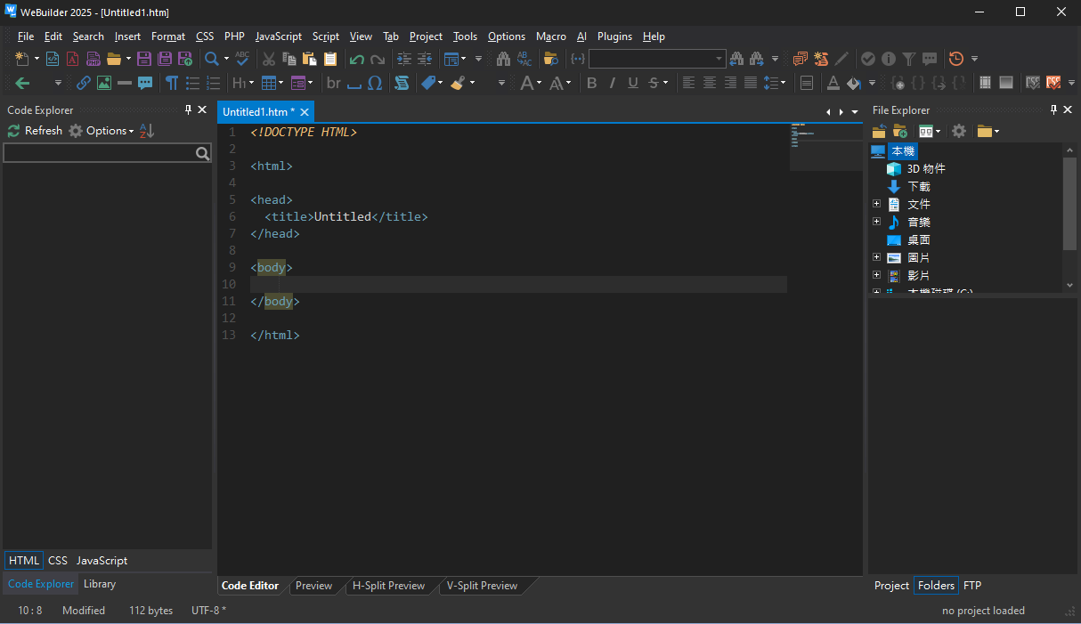Click the paragraph pilcrow icon
This screenshot has height=624, width=1081.
tap(171, 83)
